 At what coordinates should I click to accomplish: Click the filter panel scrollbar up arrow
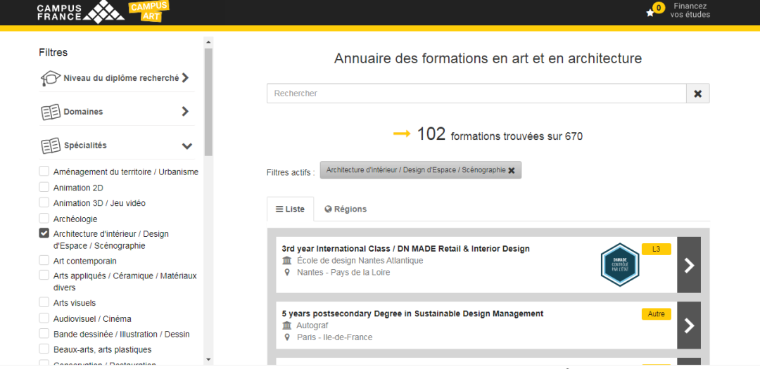click(208, 42)
